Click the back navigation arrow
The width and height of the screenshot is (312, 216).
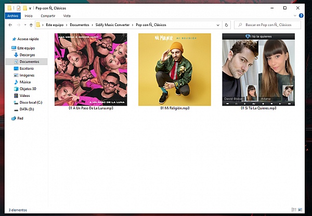point(10,25)
